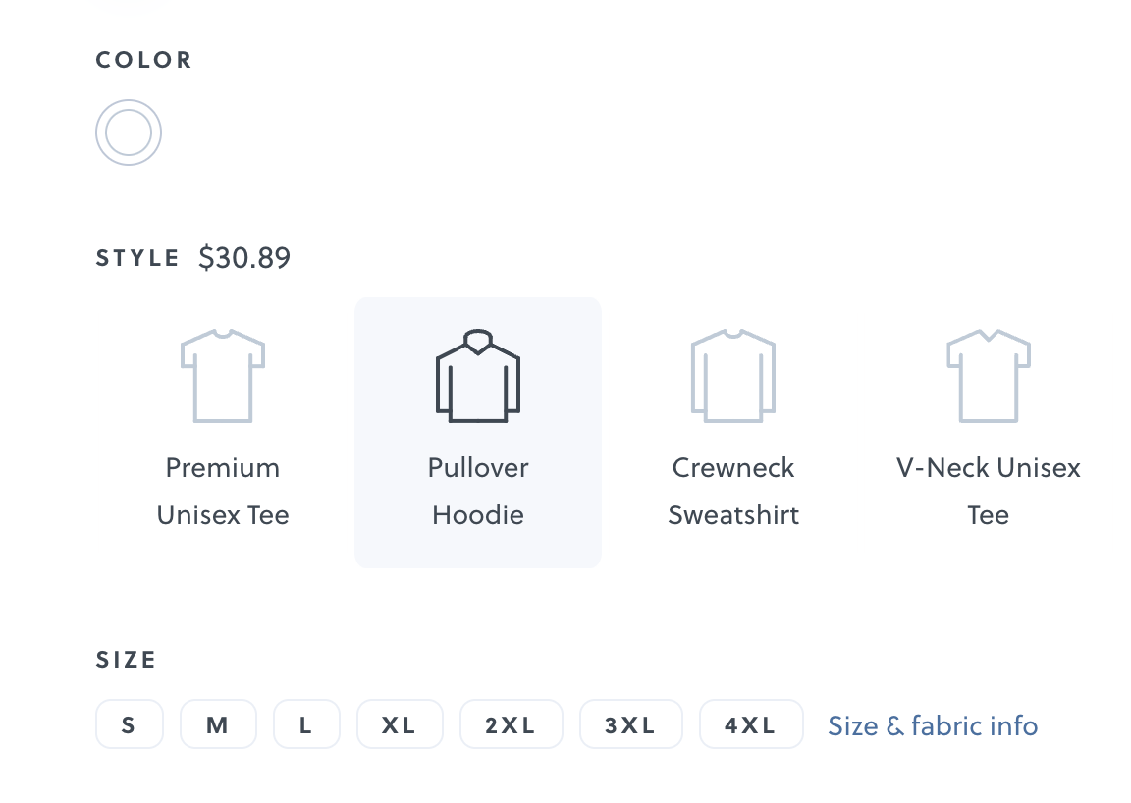The image size is (1131, 803).
Task: Select size L
Action: click(x=306, y=725)
